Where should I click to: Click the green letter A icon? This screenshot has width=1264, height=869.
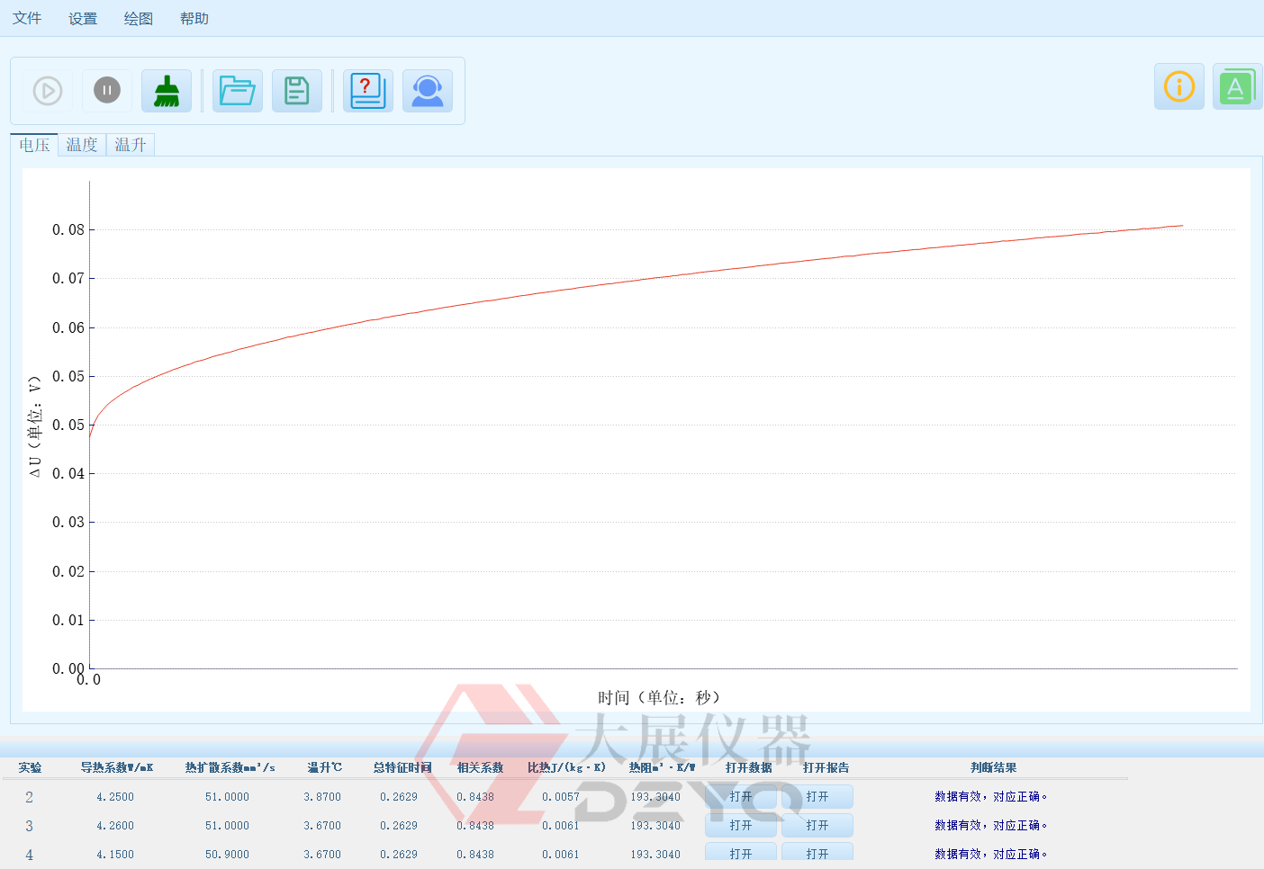pos(1237,86)
